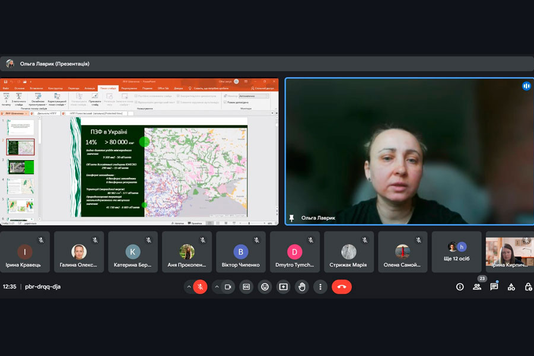The image size is (534, 356).
Task: Click Ольга Лаврик's video tile
Action: coord(409,151)
